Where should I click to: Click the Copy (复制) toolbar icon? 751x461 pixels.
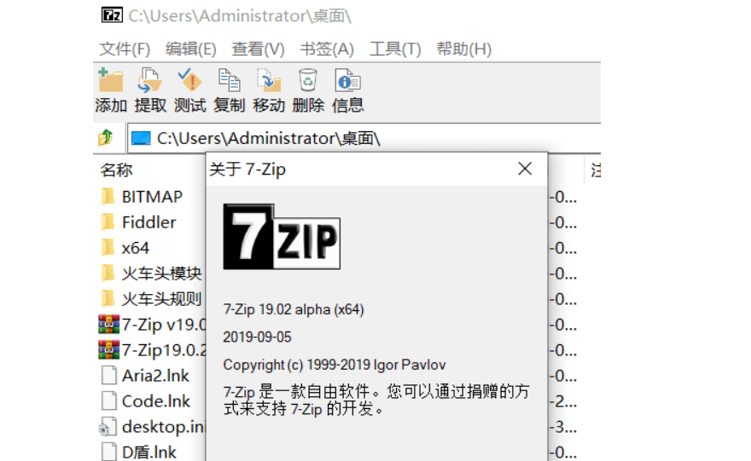click(229, 80)
